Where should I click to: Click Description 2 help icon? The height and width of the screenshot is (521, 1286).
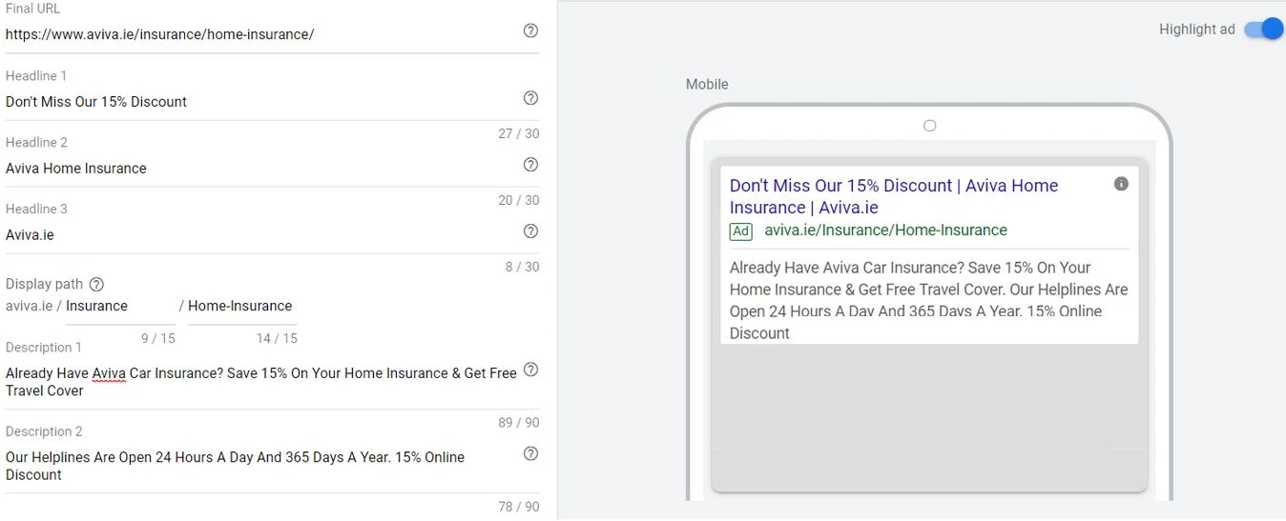(x=531, y=453)
